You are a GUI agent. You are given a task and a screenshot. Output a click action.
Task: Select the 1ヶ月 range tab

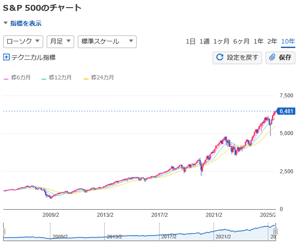[221, 41]
